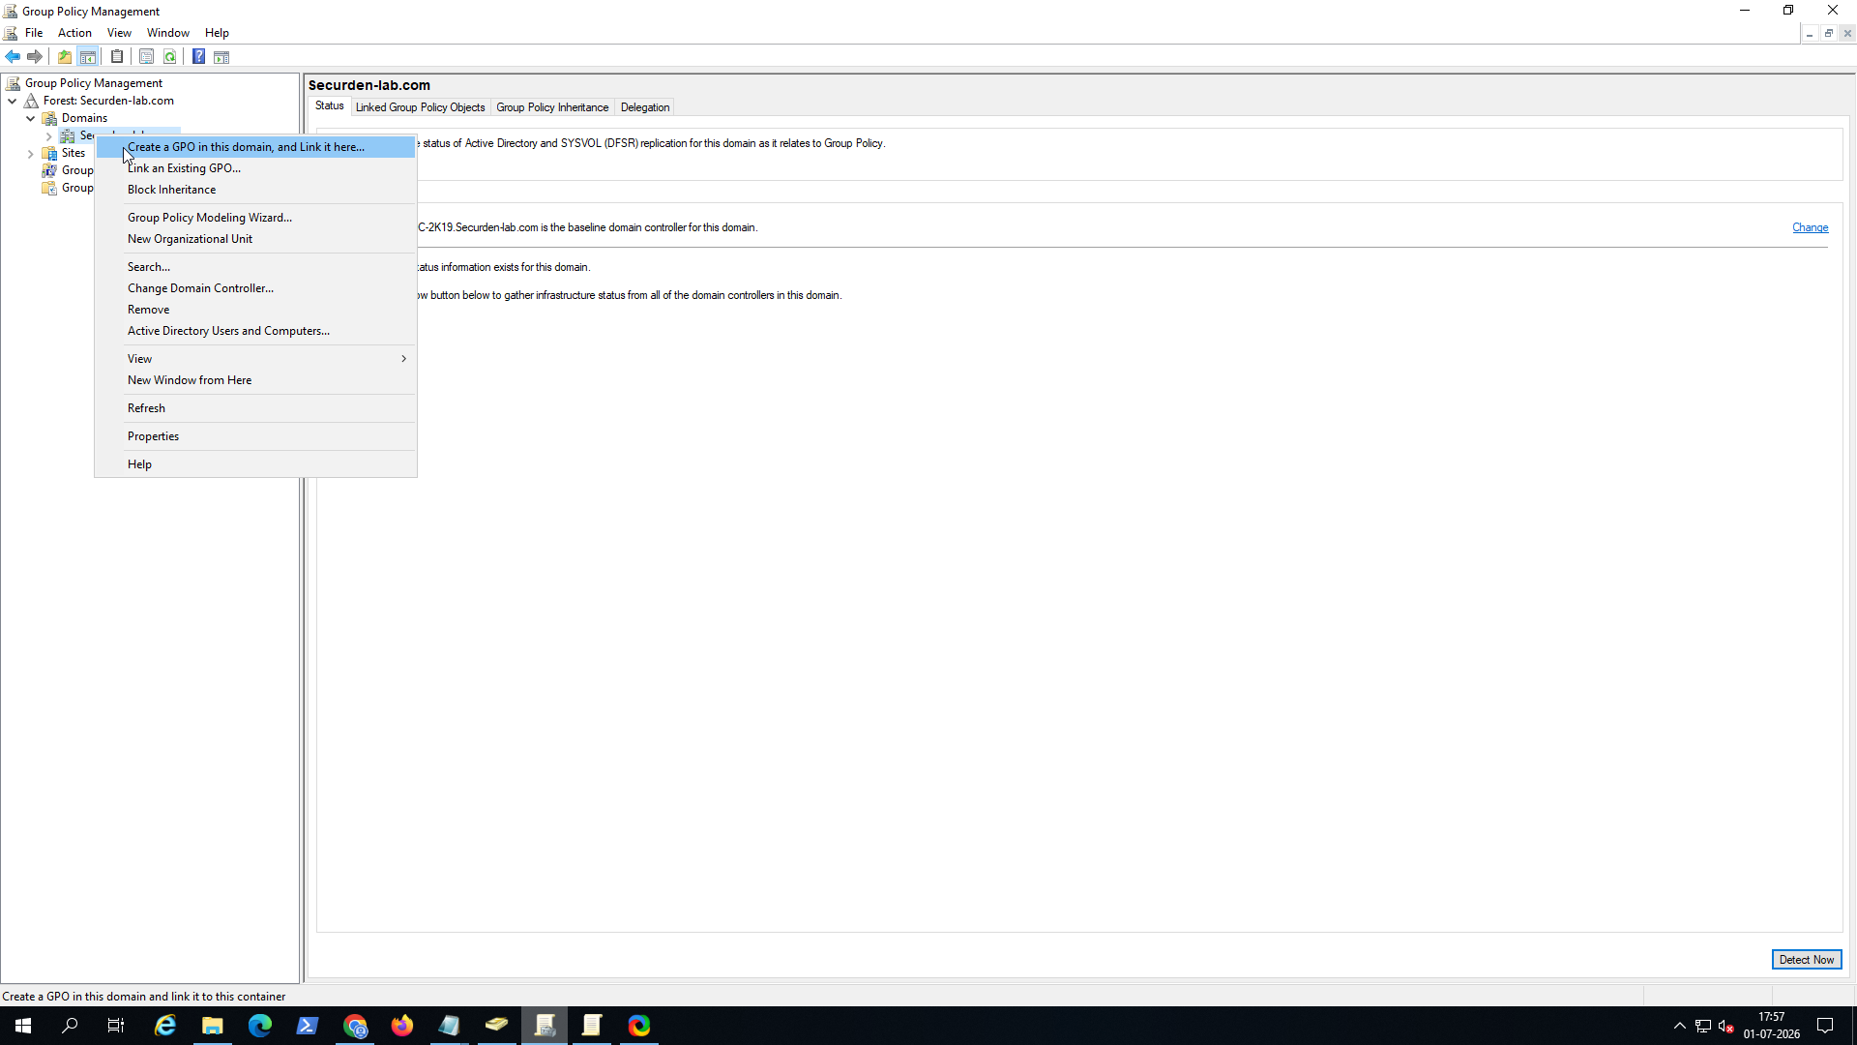Open Properties using the toolbar icon

click(146, 57)
